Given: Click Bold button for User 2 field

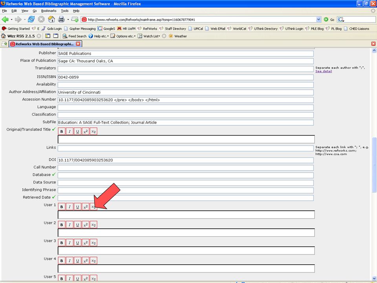Looking at the screenshot, I should [62, 225].
